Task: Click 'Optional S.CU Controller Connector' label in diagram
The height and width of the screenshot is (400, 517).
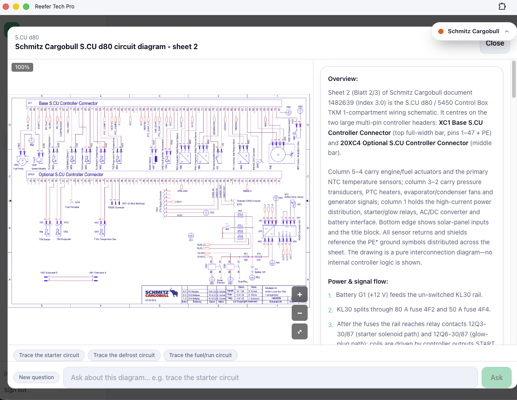Action: (71, 175)
